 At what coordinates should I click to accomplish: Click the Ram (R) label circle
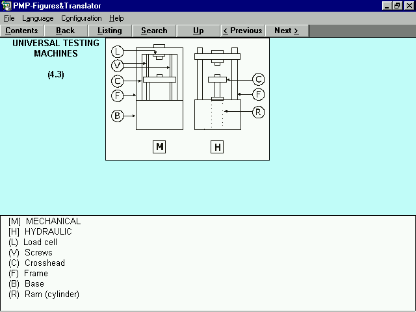[x=258, y=112]
